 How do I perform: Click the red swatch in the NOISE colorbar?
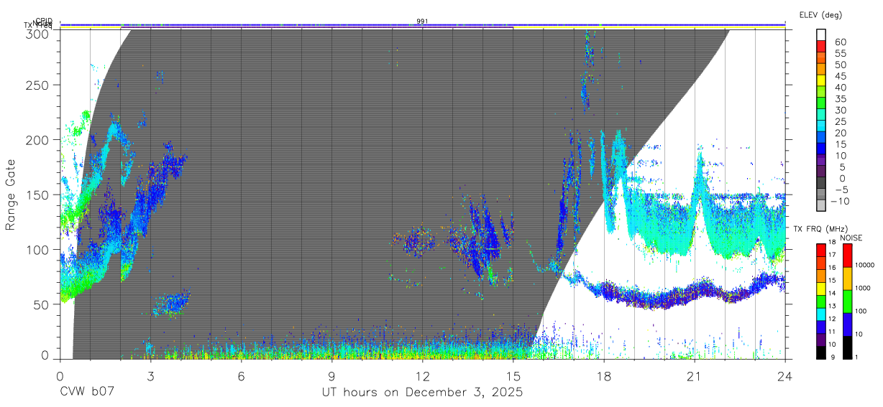(x=847, y=256)
